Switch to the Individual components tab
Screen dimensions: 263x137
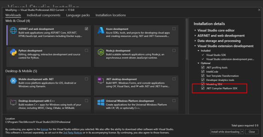44,15
